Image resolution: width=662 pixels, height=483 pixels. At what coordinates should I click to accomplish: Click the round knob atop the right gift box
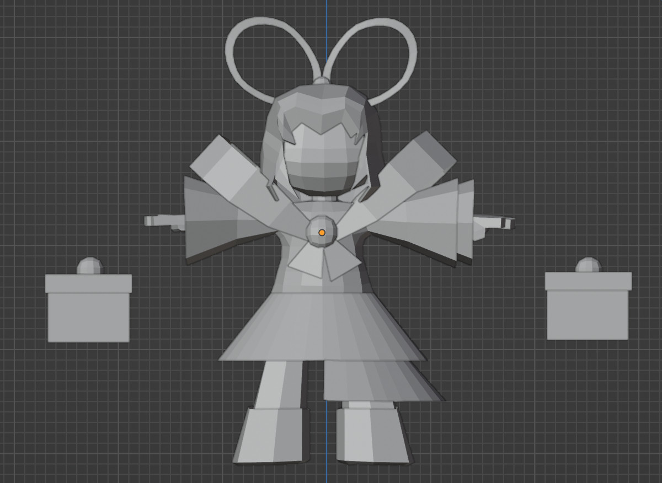tap(589, 265)
